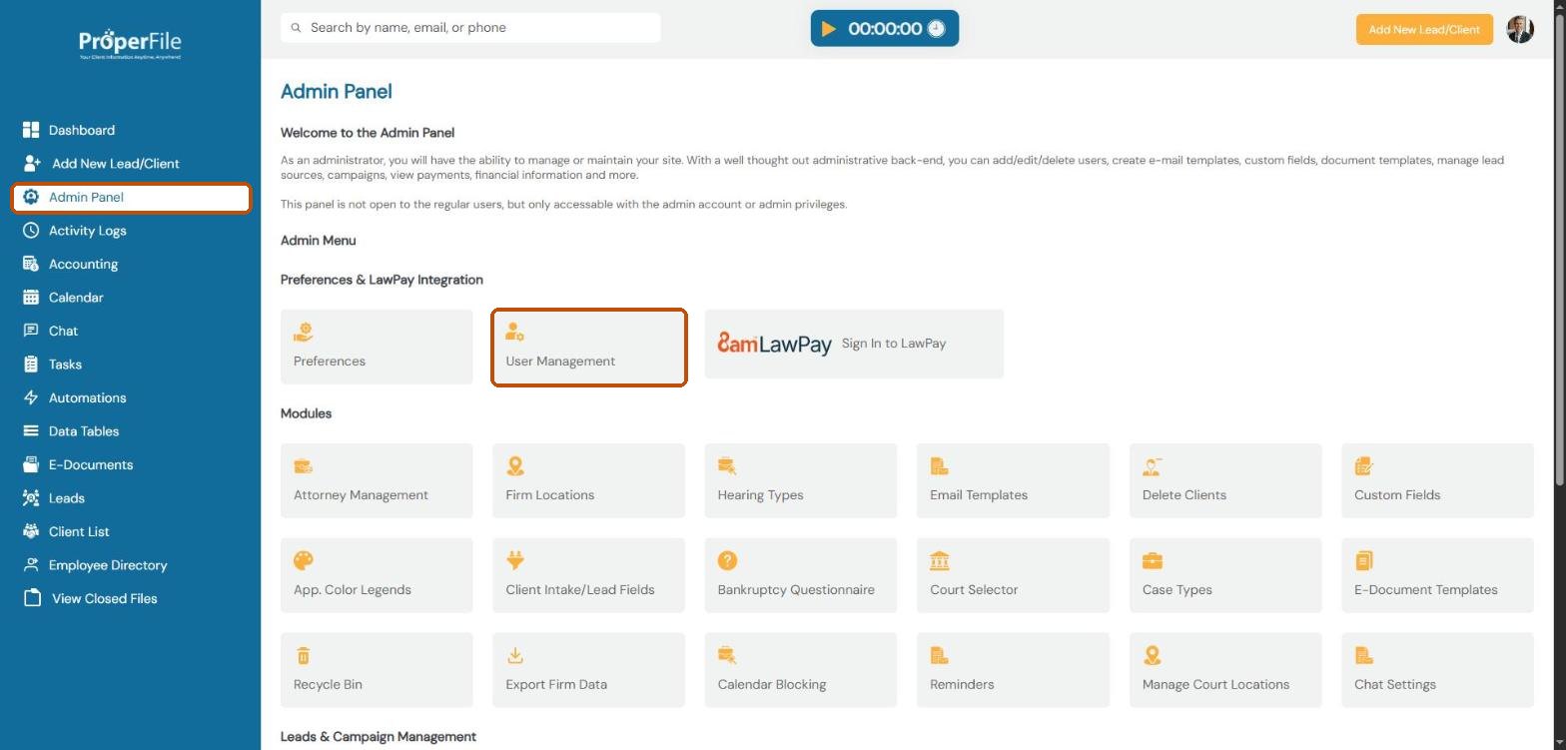The width and height of the screenshot is (1566, 750).
Task: Open the Calendar Blocking tile
Action: (x=801, y=670)
